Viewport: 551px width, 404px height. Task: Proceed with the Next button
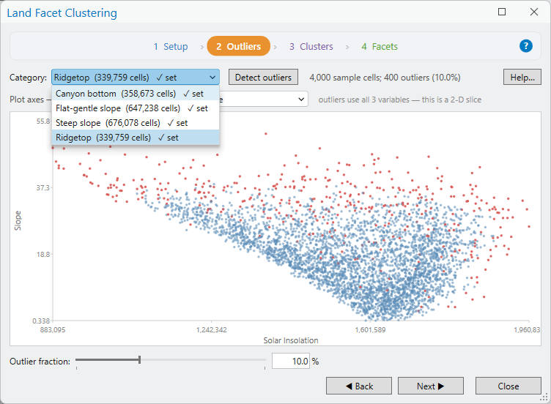pyautogui.click(x=431, y=386)
